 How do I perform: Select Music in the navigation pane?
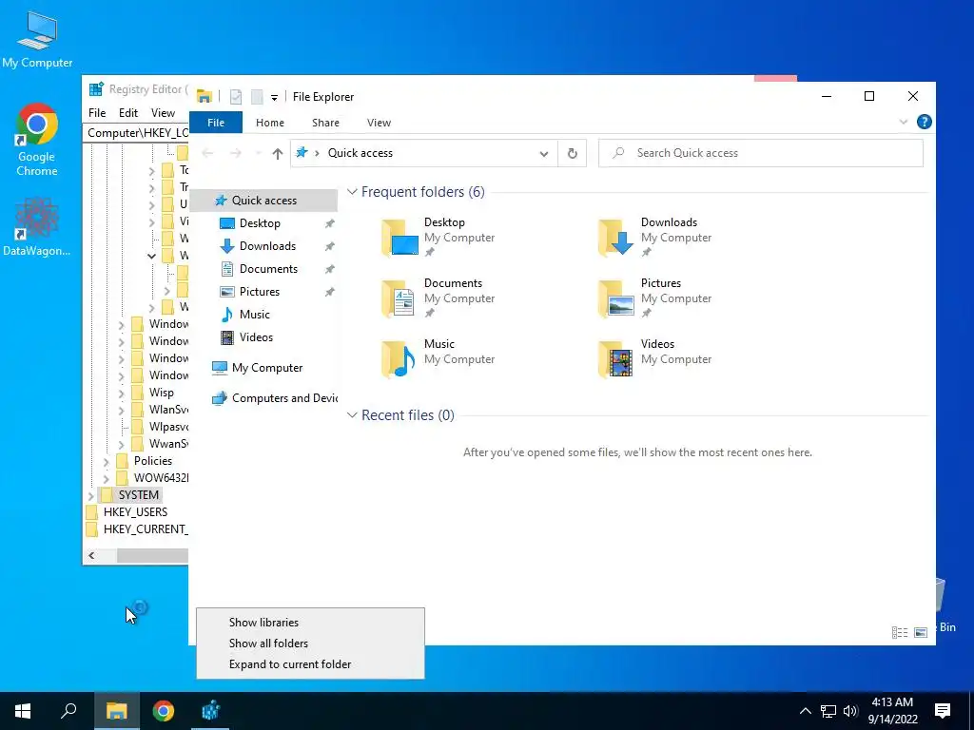click(x=255, y=315)
